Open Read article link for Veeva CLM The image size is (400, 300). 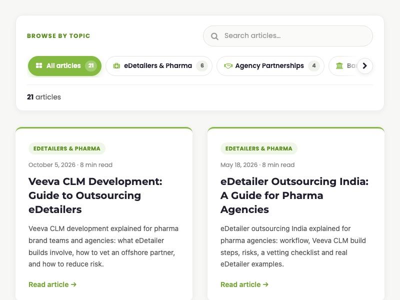(x=52, y=284)
